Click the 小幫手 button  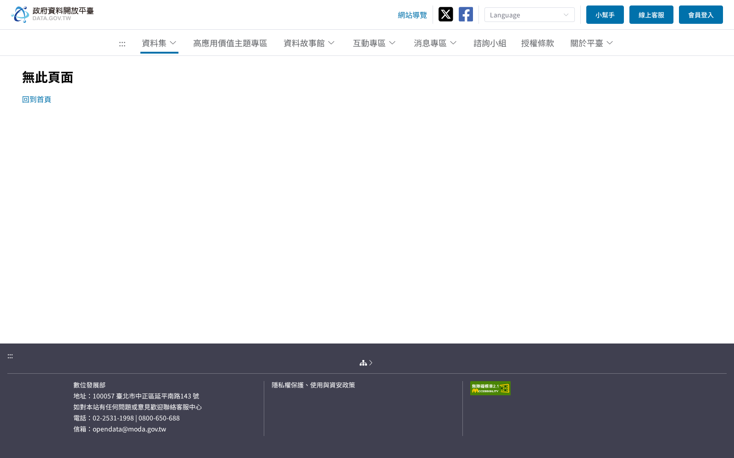605,15
